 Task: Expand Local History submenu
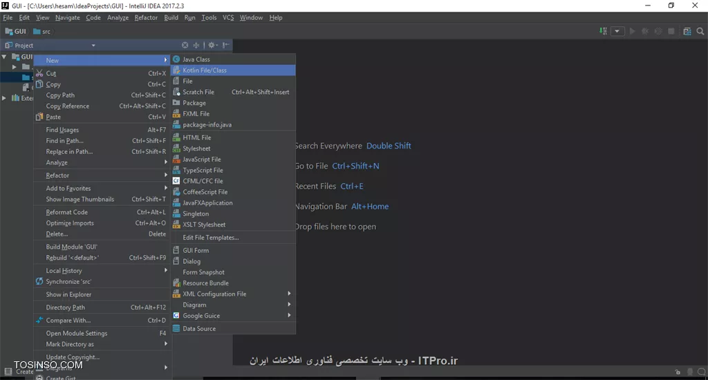(102, 271)
